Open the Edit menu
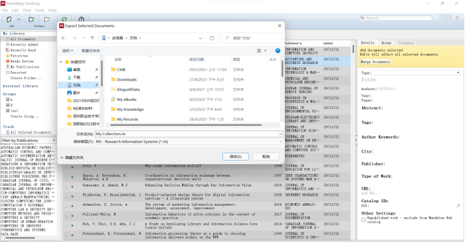The height and width of the screenshot is (242, 465). pyautogui.click(x=15, y=10)
